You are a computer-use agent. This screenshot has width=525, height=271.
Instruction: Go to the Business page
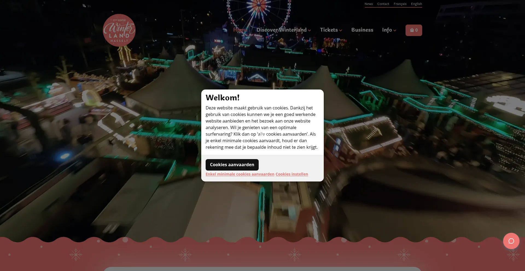pyautogui.click(x=362, y=30)
